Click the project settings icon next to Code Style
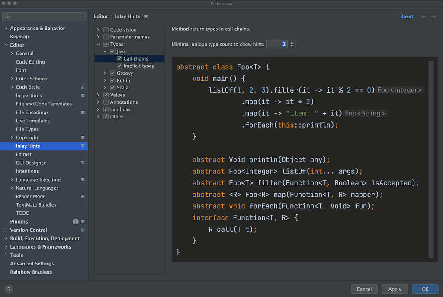The width and height of the screenshot is (443, 297). point(83,87)
